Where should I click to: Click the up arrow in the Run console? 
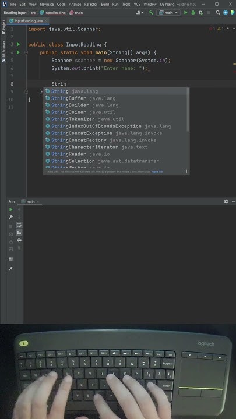19,210
